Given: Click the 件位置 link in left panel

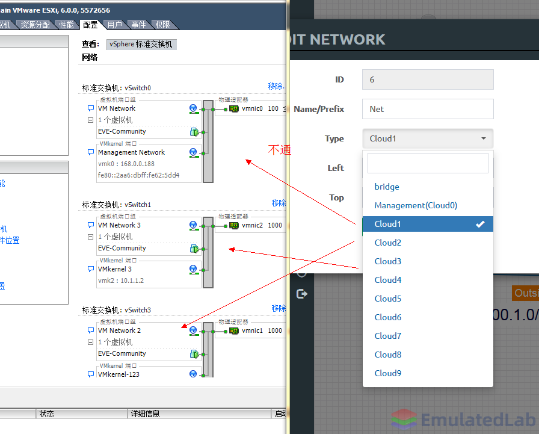Looking at the screenshot, I should click(10, 240).
